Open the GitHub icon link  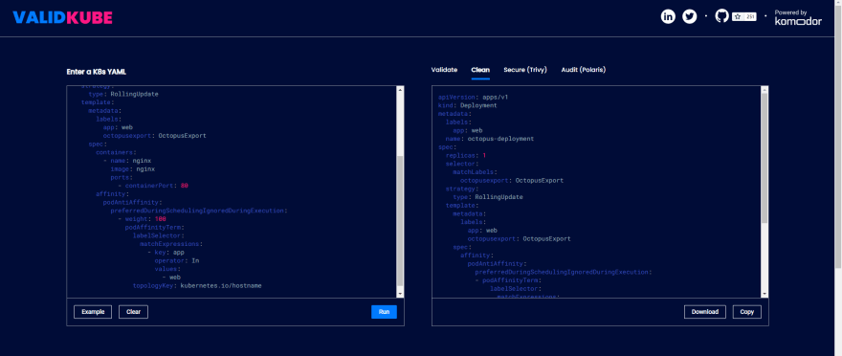pos(722,16)
